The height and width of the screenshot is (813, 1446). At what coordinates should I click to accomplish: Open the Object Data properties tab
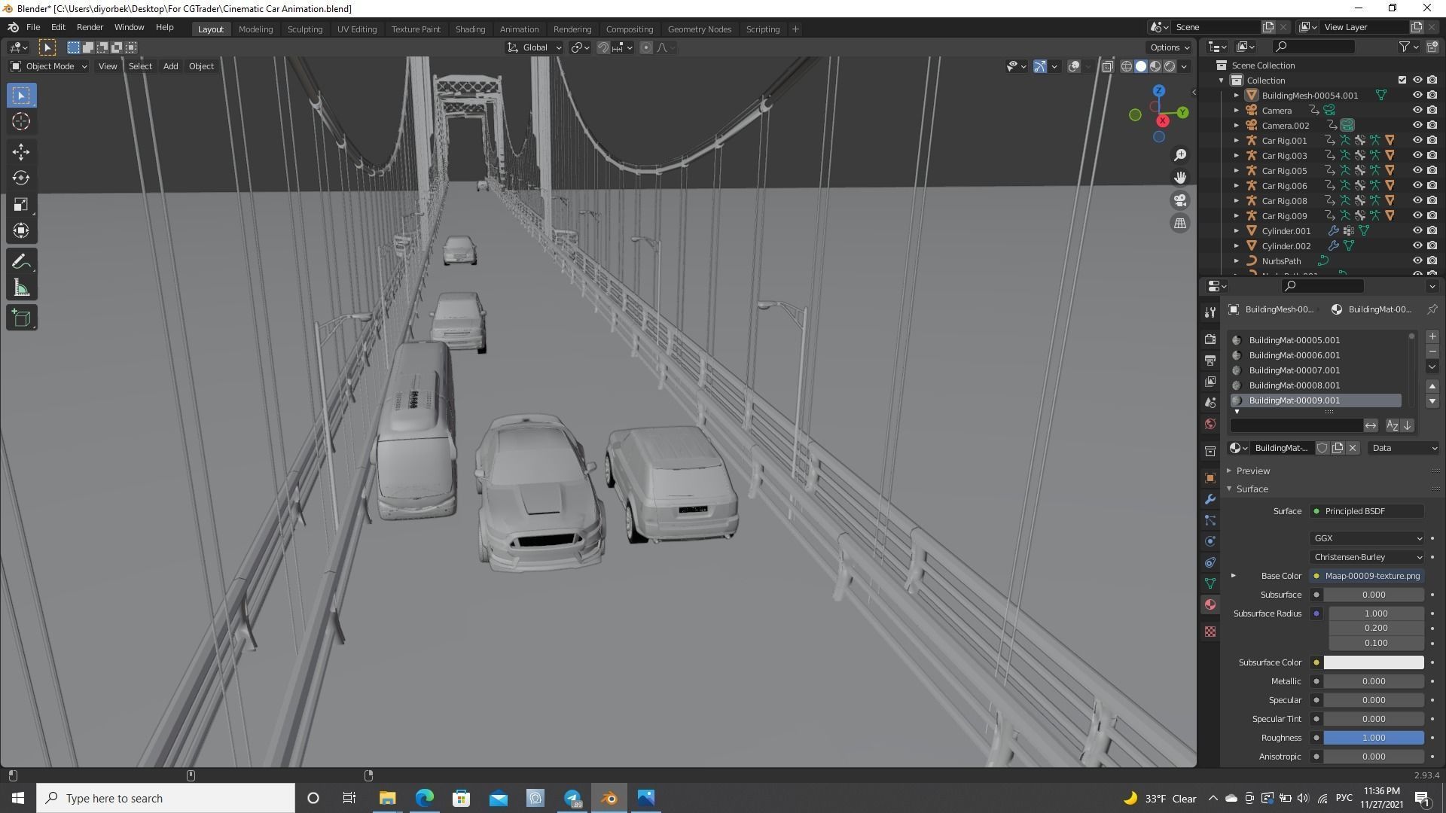[x=1210, y=583]
